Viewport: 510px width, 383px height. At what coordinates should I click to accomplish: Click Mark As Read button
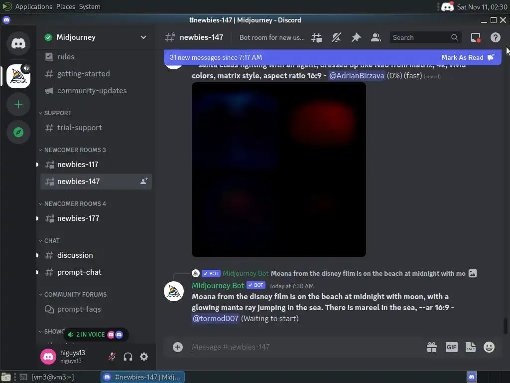(x=468, y=57)
